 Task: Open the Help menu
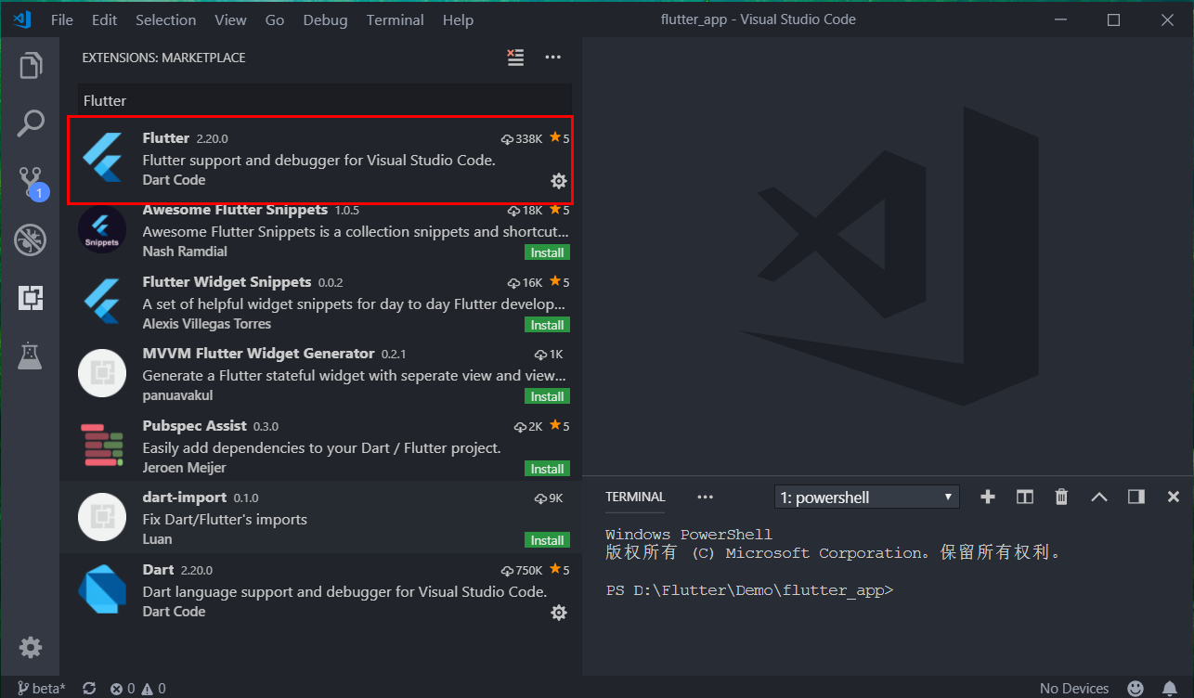tap(458, 19)
